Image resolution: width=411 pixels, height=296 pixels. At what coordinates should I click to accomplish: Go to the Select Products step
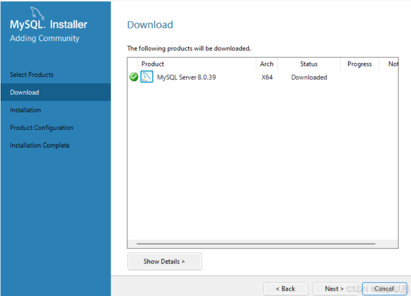coord(32,75)
